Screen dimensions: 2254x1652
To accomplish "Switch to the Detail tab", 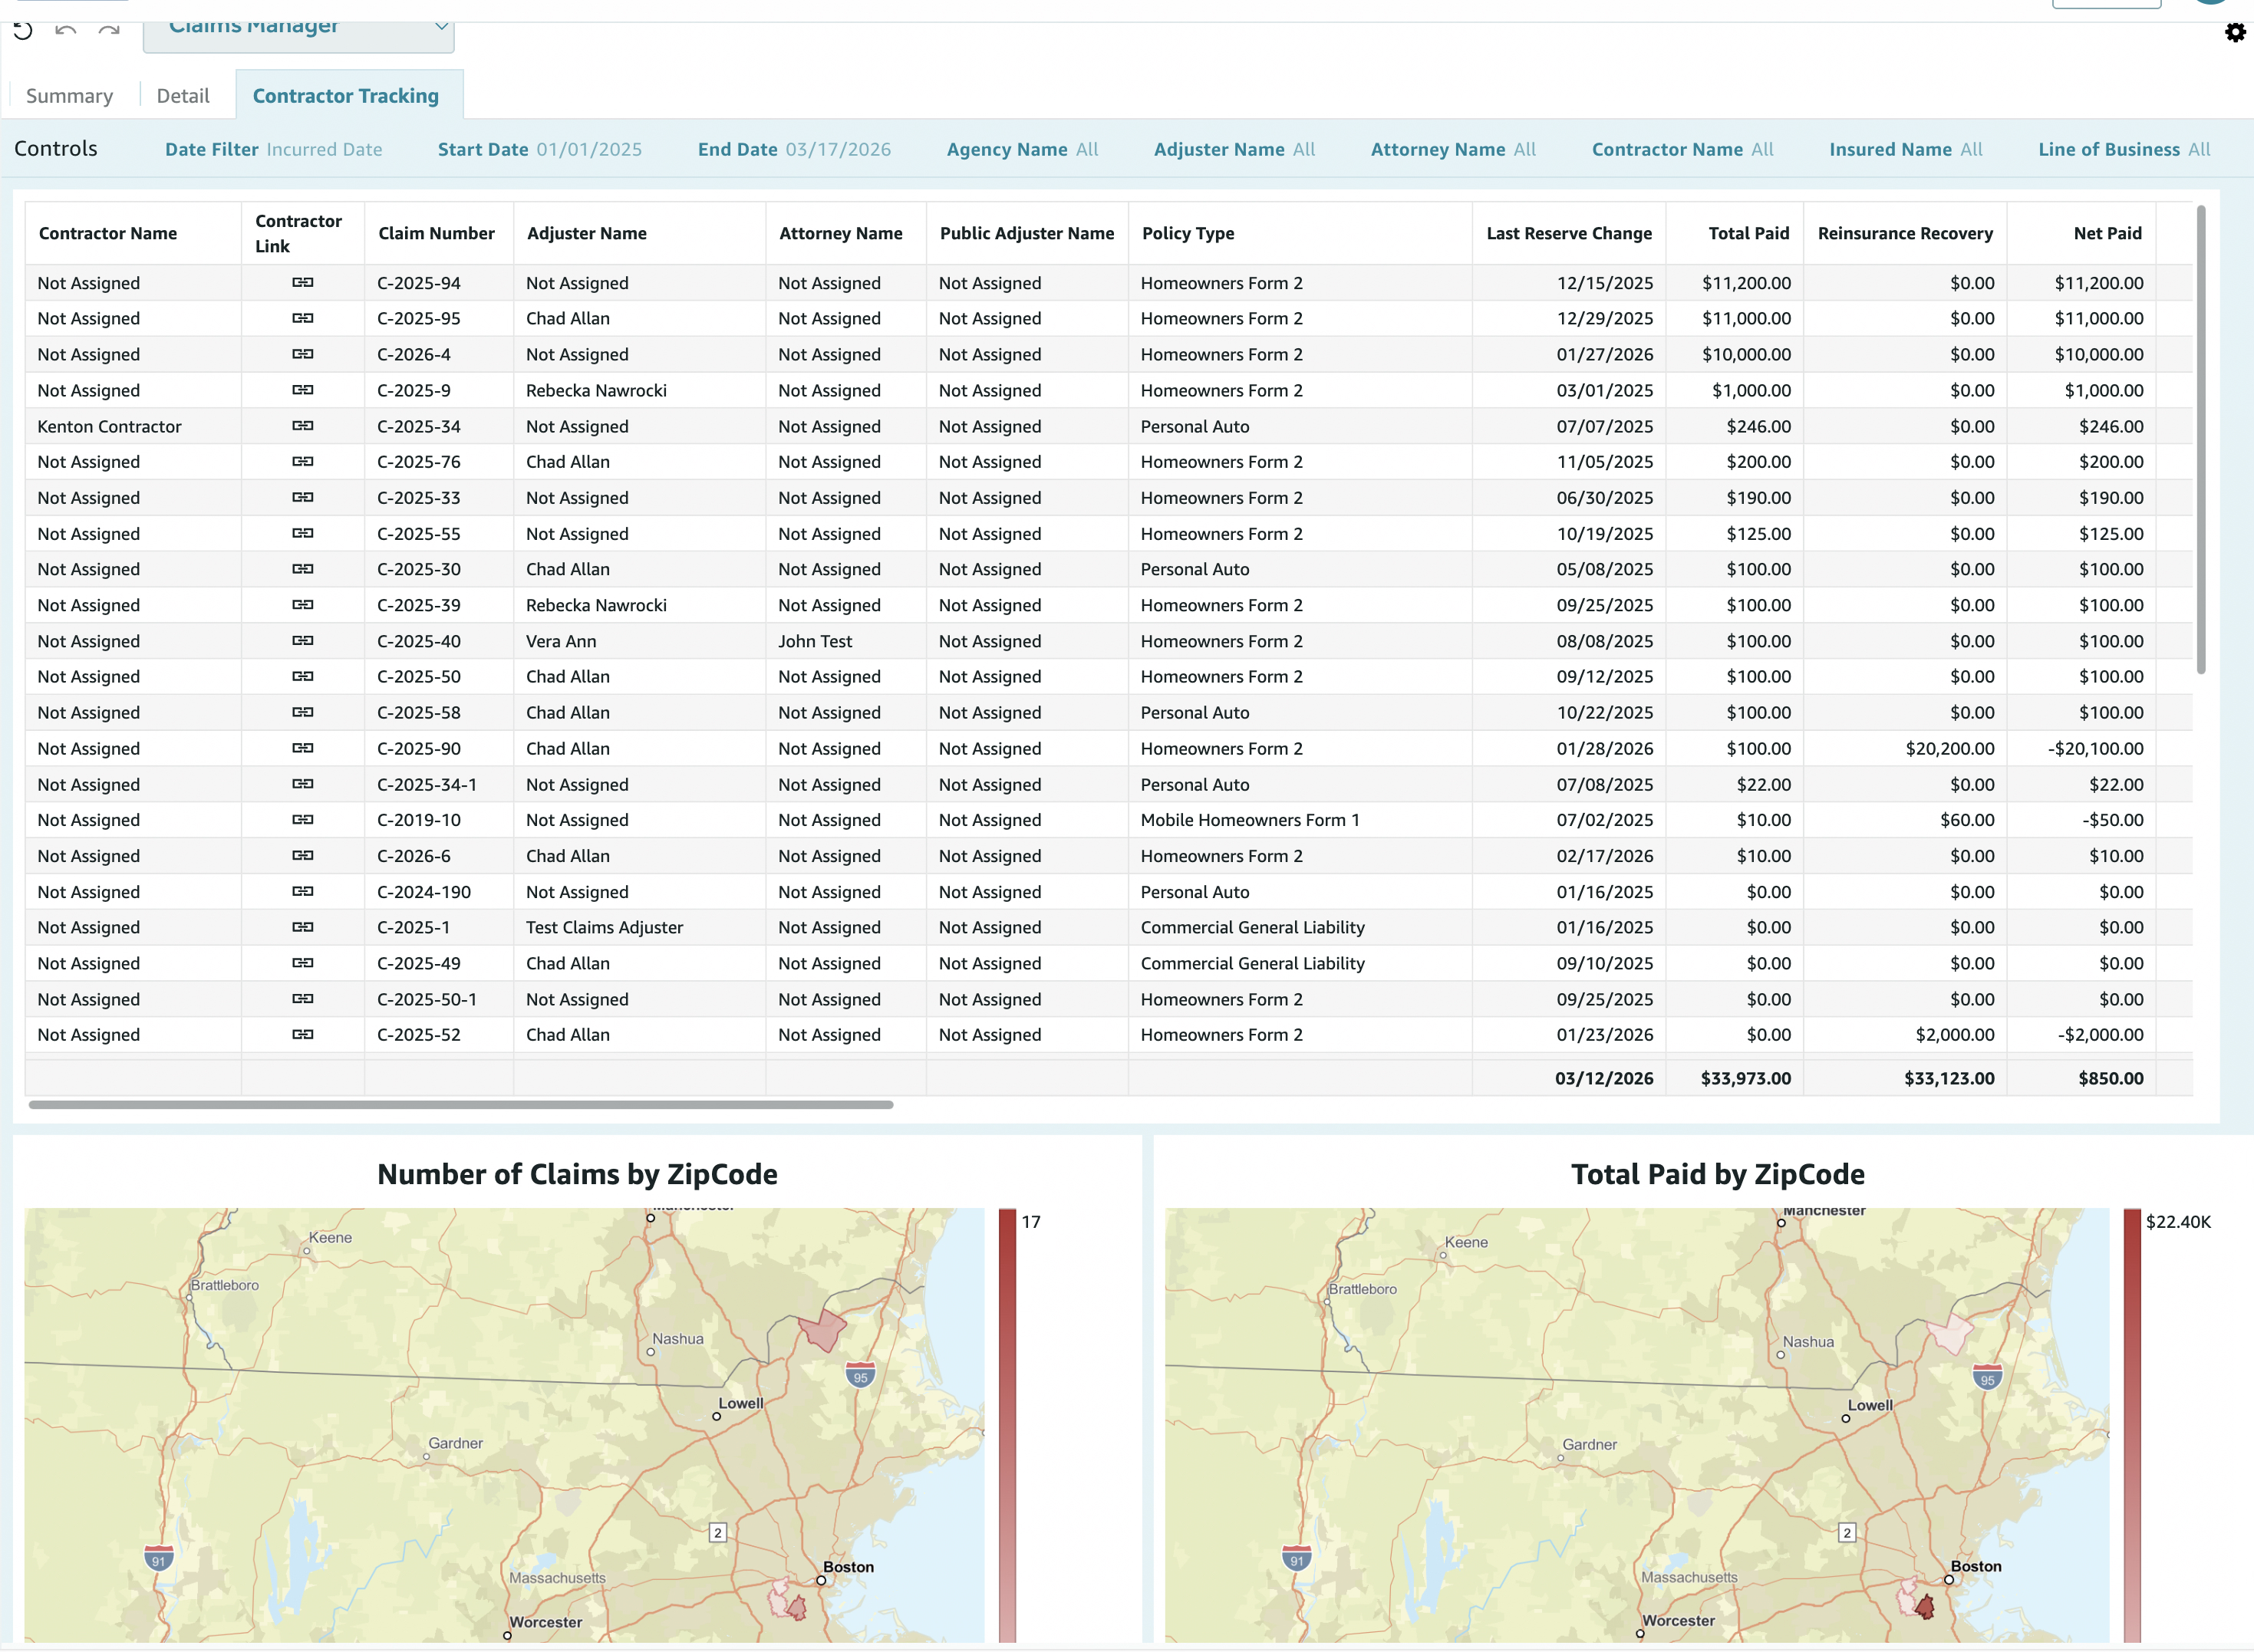I will 183,96.
